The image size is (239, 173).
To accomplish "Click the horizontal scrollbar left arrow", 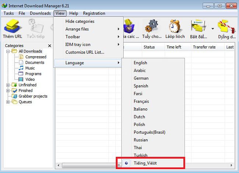I will tap(58, 165).
